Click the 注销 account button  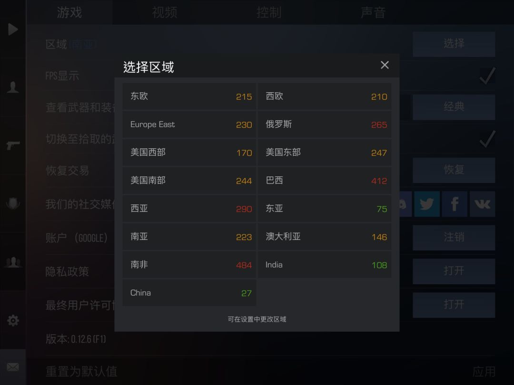point(454,237)
